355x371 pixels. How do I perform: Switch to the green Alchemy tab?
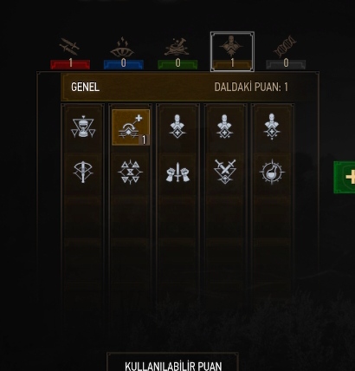[177, 53]
